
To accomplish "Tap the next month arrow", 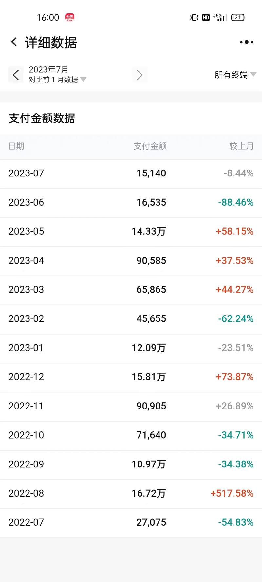I will 140,75.
